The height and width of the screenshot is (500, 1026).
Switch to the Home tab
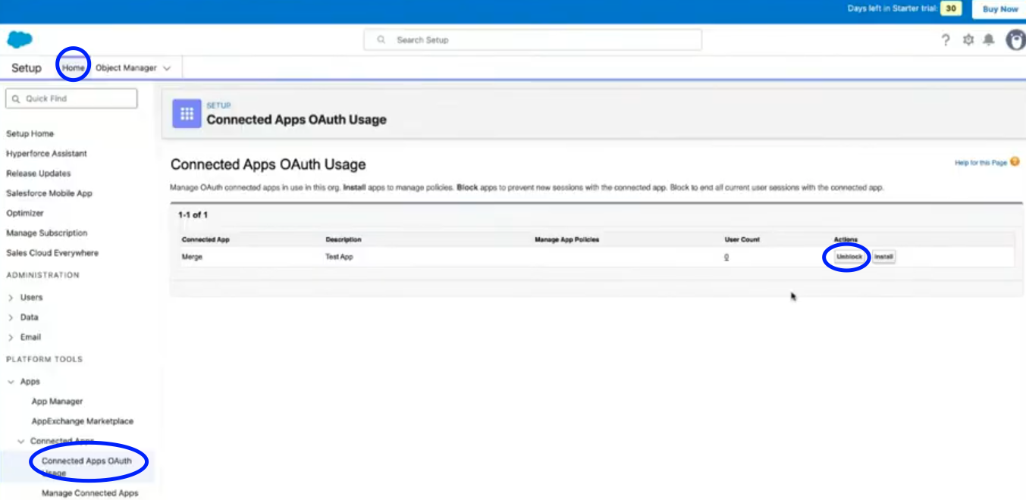point(74,68)
